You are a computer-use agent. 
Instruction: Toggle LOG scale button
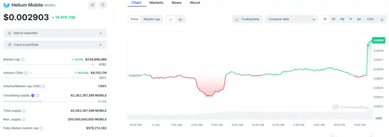pyautogui.click(x=370, y=19)
